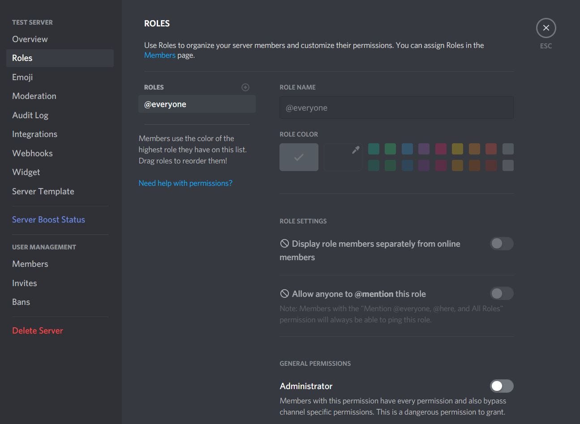Open the Overview settings page
This screenshot has height=424, width=580.
[30, 39]
